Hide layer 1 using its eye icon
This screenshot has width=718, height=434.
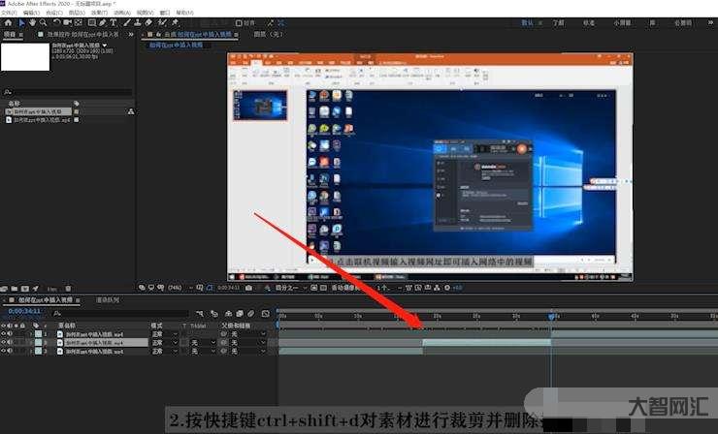pyautogui.click(x=4, y=334)
